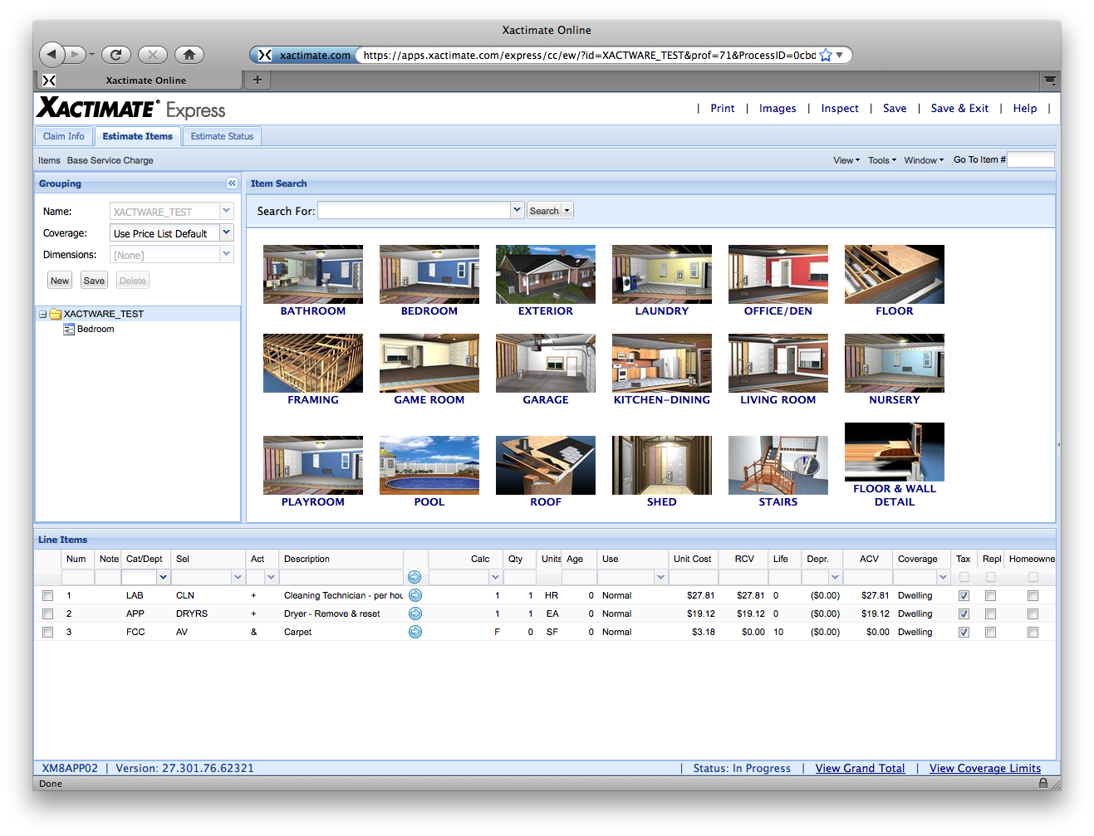This screenshot has width=1094, height=836.
Task: Open the Coverage dropdown in Grouping
Action: coord(226,233)
